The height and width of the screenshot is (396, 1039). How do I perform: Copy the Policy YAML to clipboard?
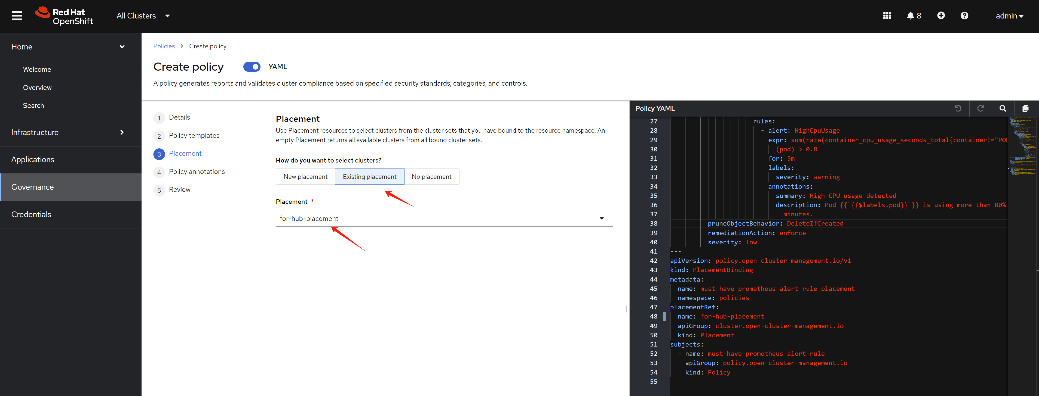coord(1025,108)
